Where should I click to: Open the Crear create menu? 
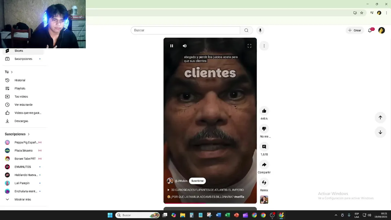(355, 30)
